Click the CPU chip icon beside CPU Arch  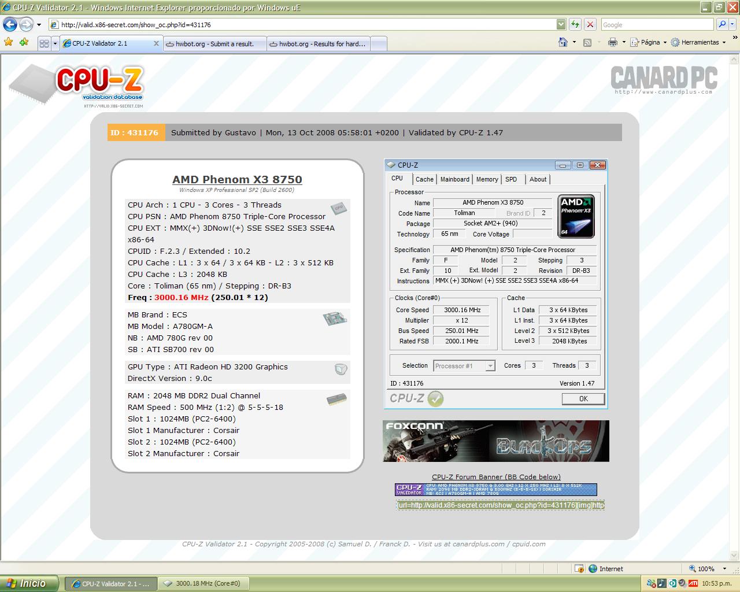coord(338,208)
